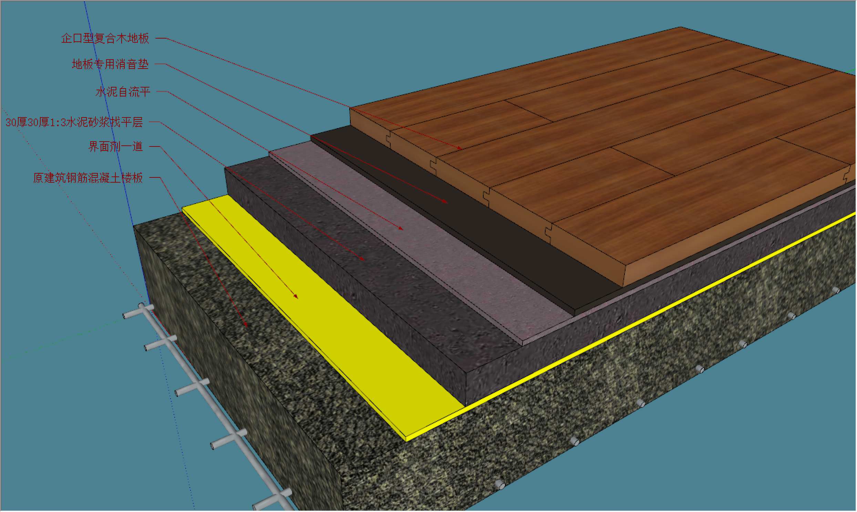Click the 水泥自流平 text label
The image size is (857, 512).
(x=123, y=92)
